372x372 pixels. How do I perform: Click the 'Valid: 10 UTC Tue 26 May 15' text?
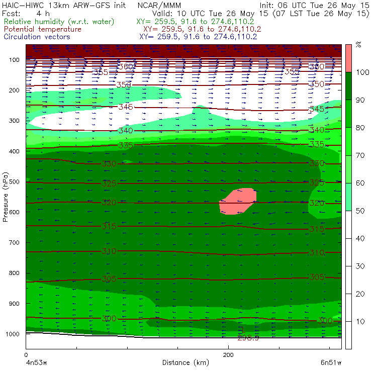pos(210,14)
